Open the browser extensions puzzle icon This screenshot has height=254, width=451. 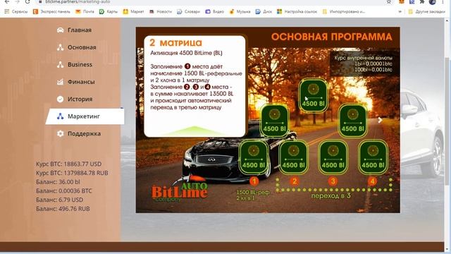tap(422, 1)
